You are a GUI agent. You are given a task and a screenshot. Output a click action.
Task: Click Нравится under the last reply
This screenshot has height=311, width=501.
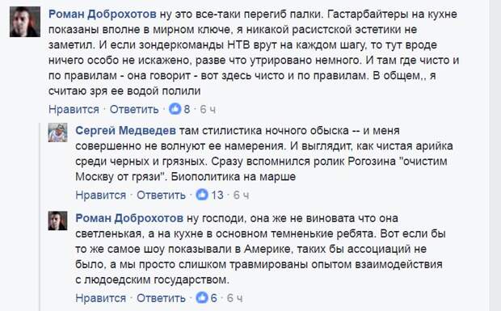[x=101, y=298]
